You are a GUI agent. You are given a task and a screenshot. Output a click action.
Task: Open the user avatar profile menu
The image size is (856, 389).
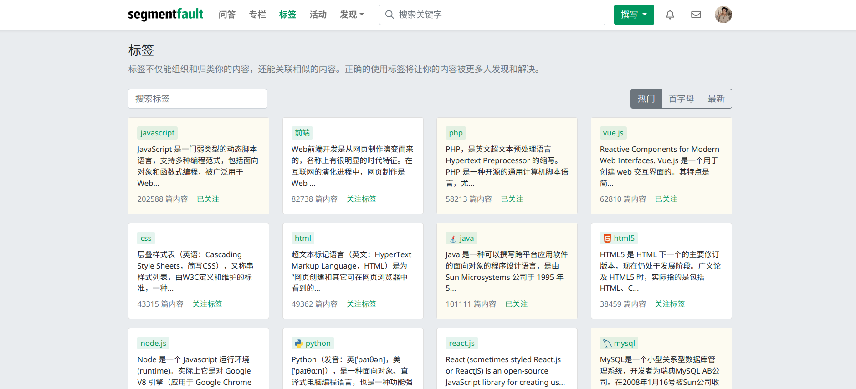tap(723, 15)
